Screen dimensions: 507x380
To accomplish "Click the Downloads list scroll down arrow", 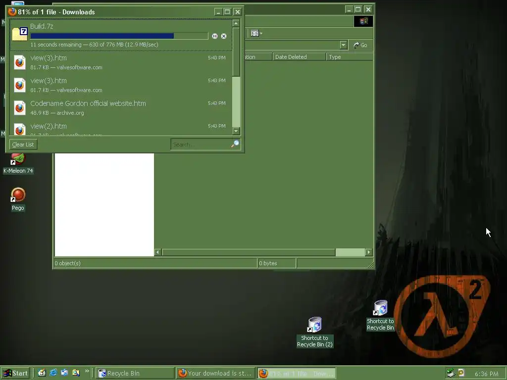I will coord(236,131).
